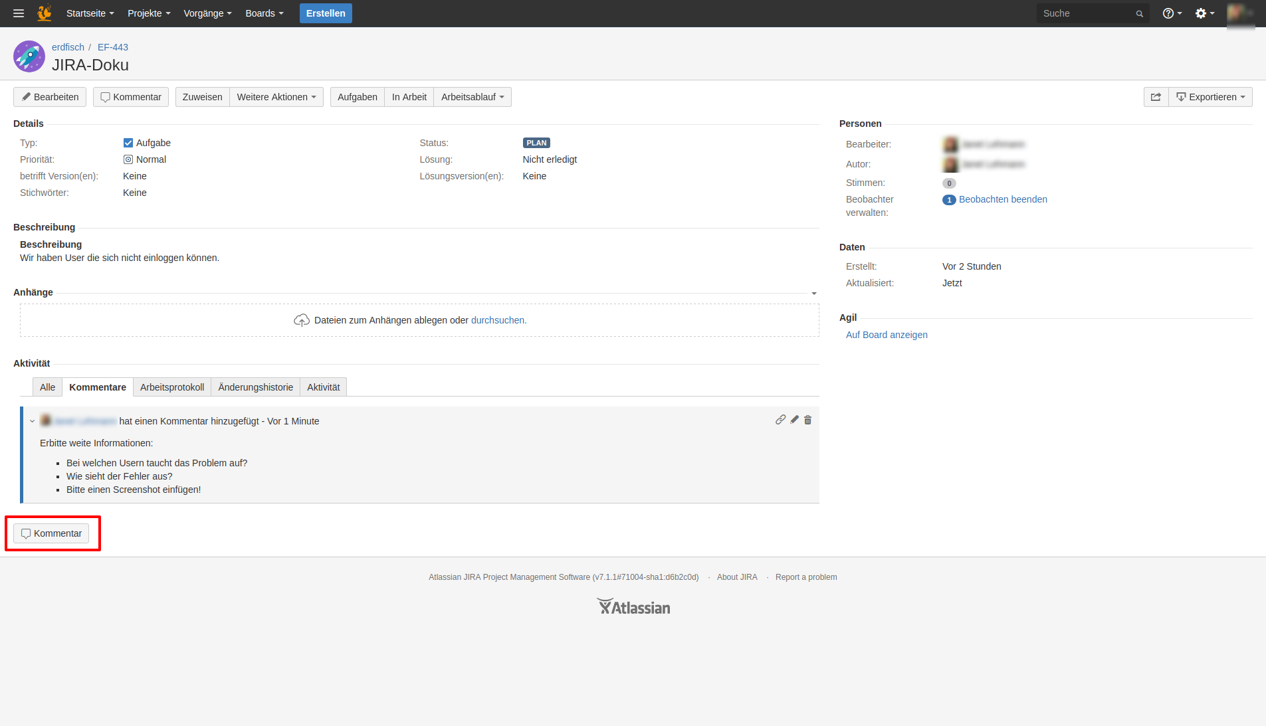Switch to the Alle activity tab

(x=47, y=387)
